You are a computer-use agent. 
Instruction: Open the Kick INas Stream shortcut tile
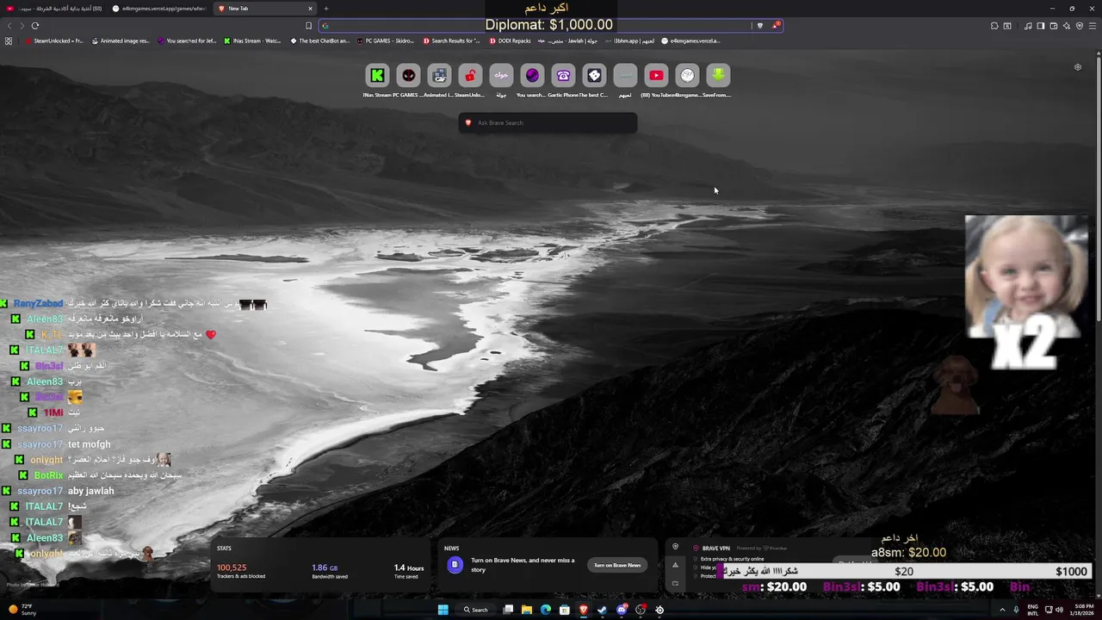point(377,76)
